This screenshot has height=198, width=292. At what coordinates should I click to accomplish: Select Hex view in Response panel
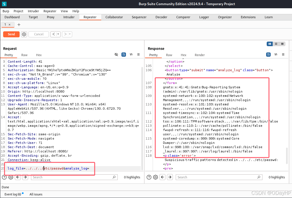tap(183, 55)
